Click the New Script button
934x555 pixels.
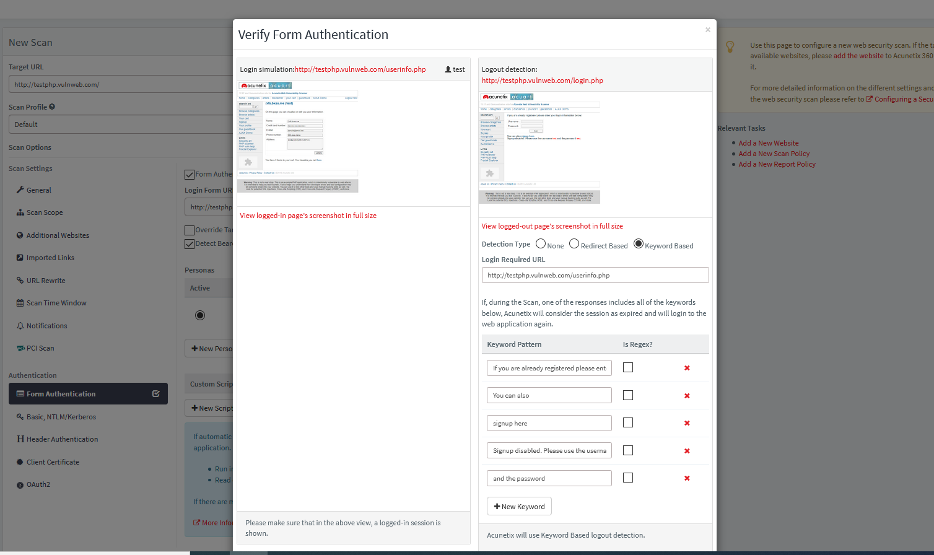click(209, 408)
